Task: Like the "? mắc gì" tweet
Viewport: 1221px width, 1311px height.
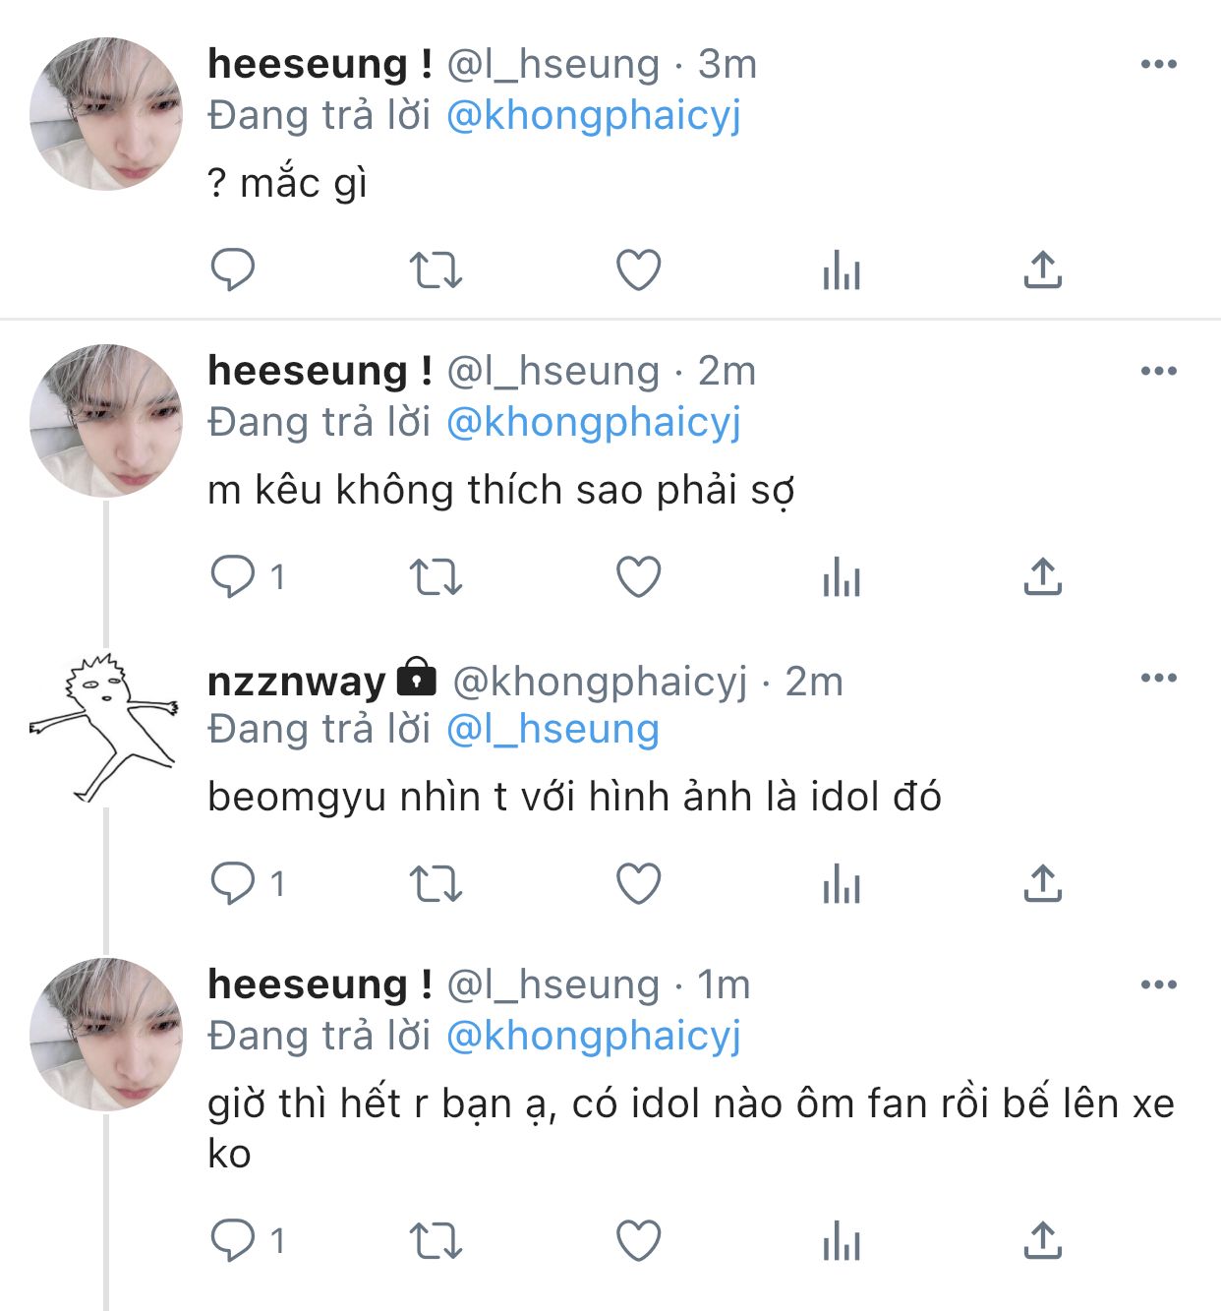Action: pyautogui.click(x=638, y=269)
